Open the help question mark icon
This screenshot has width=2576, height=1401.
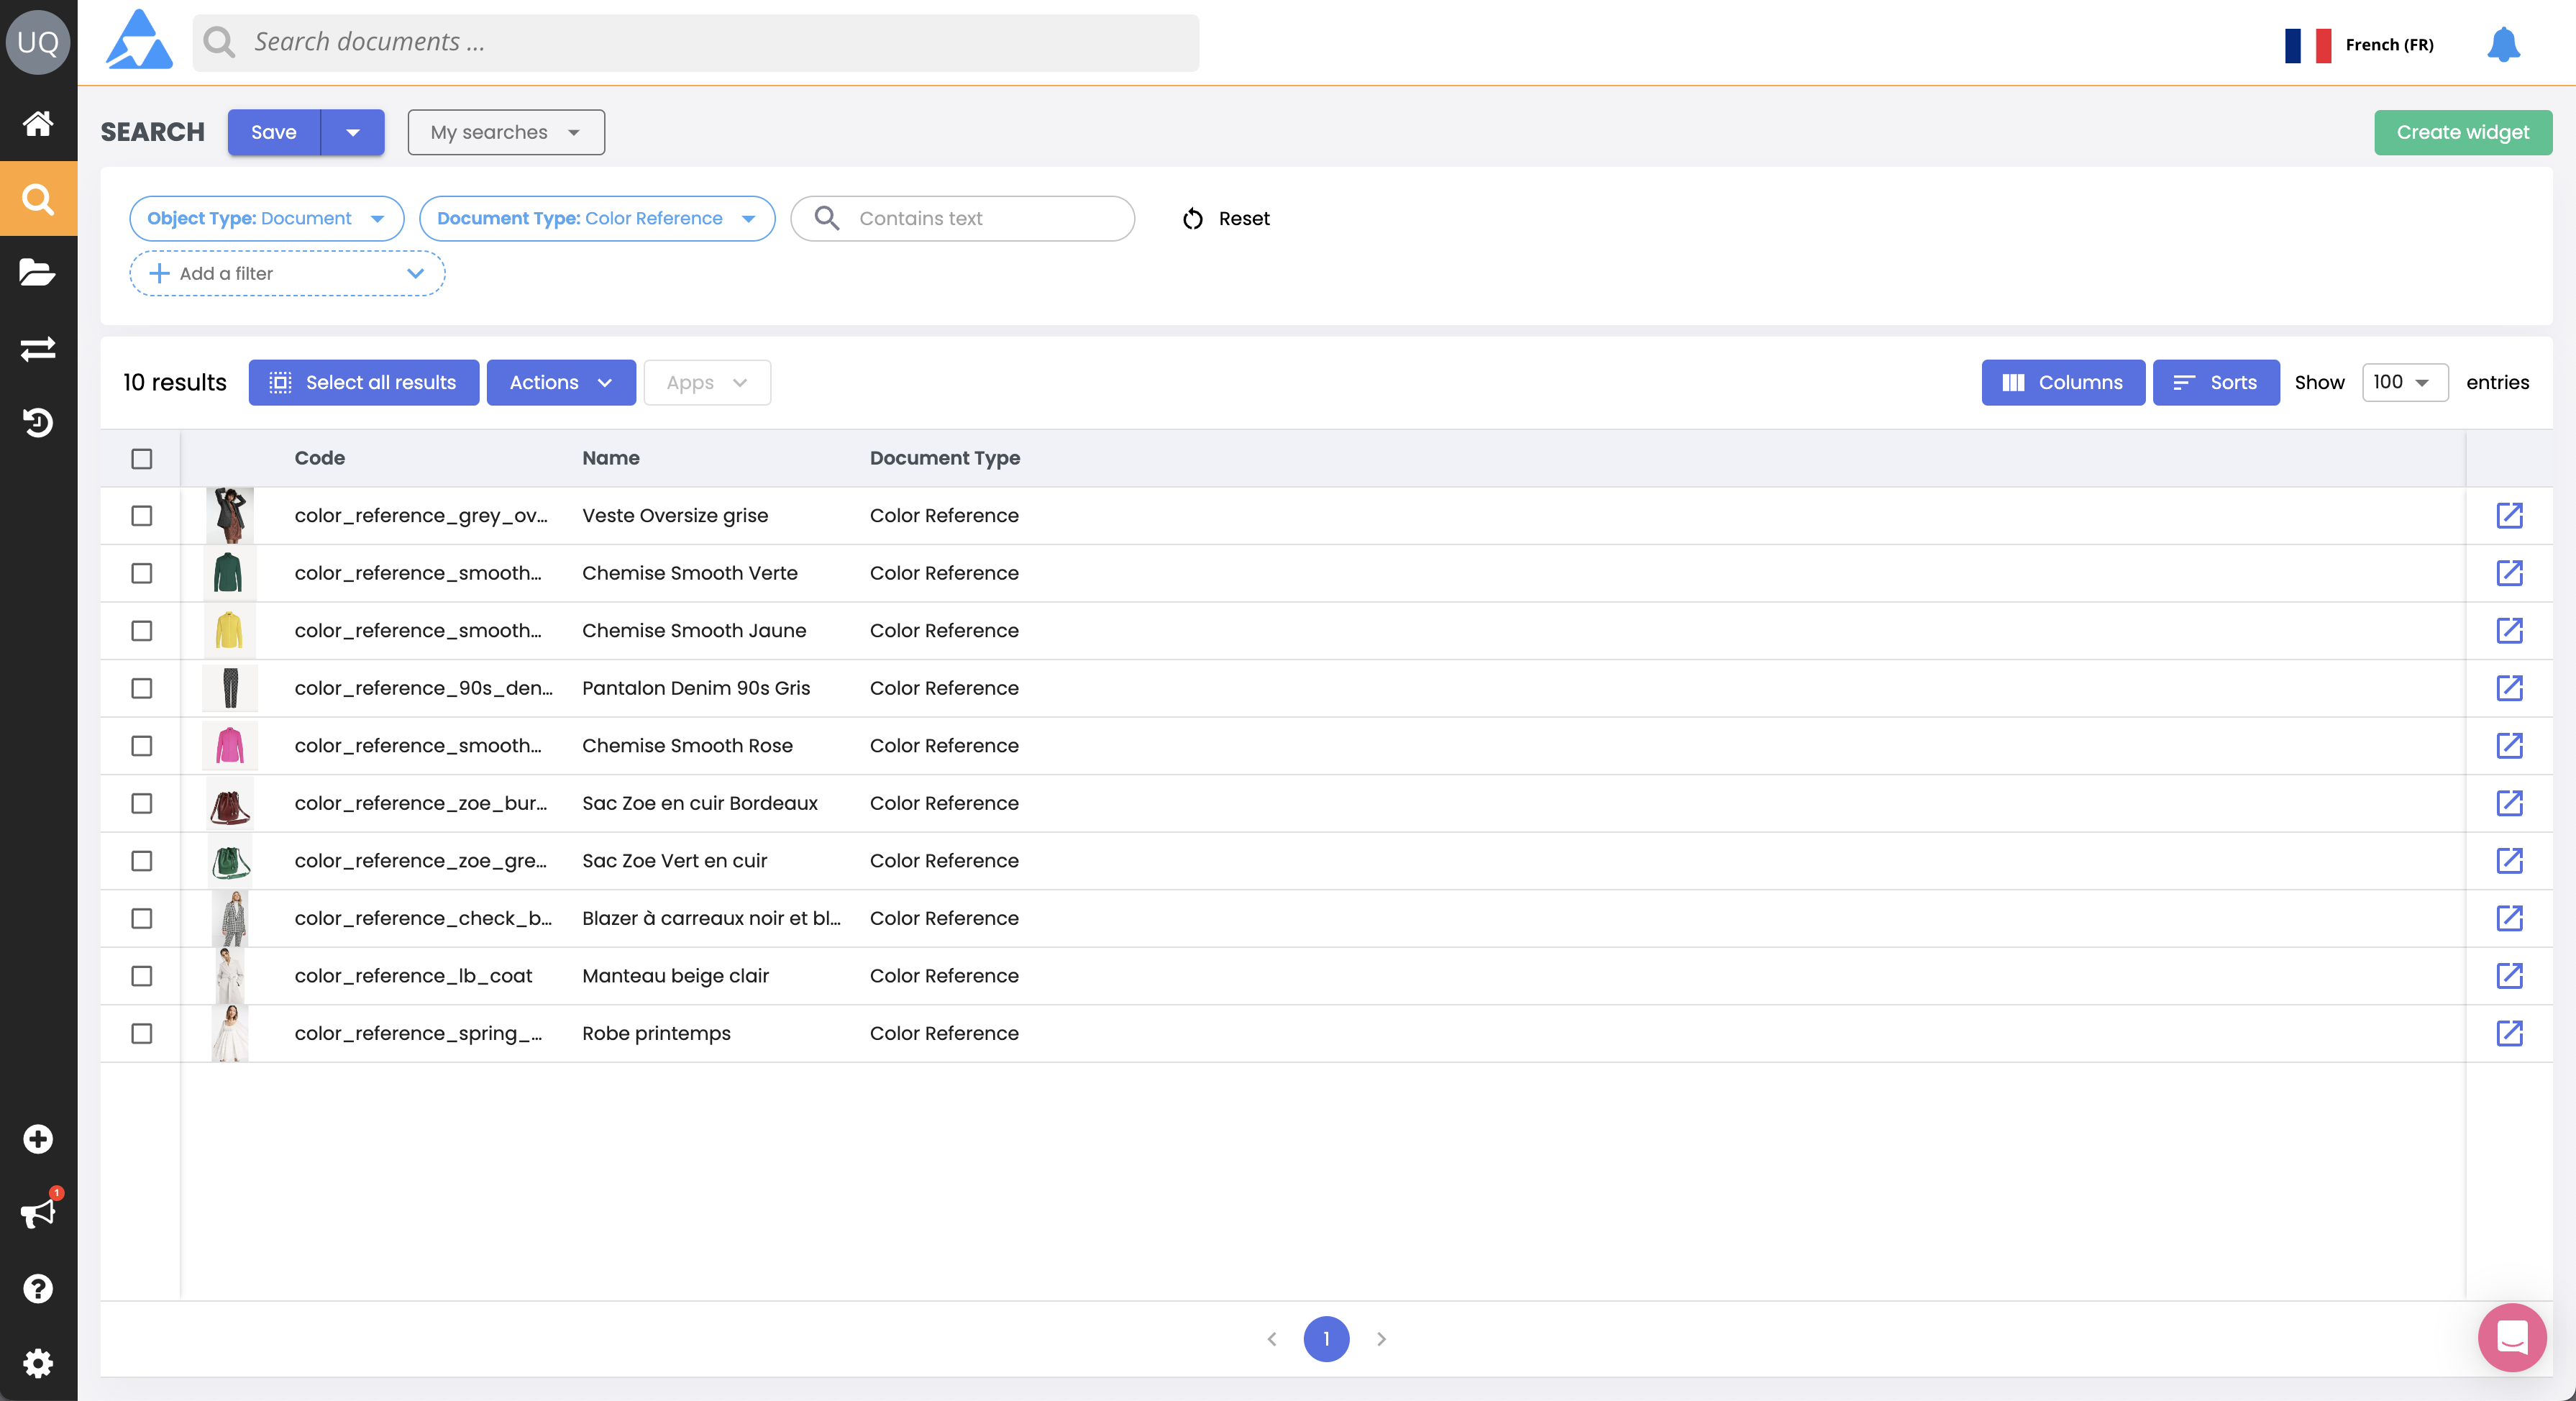(38, 1289)
